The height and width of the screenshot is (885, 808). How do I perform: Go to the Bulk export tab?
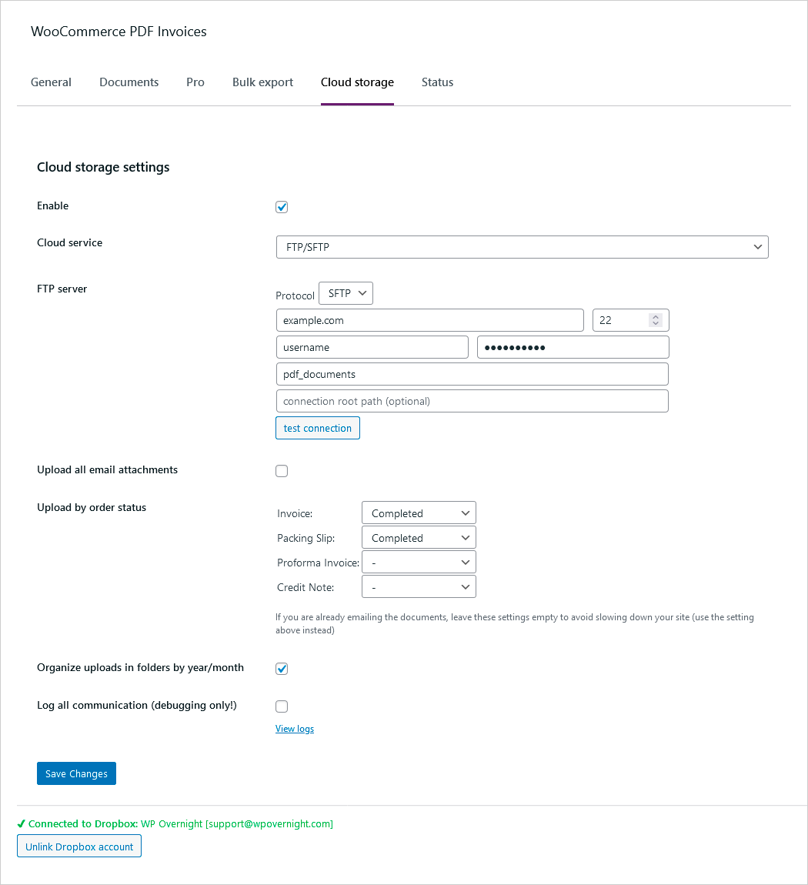262,82
